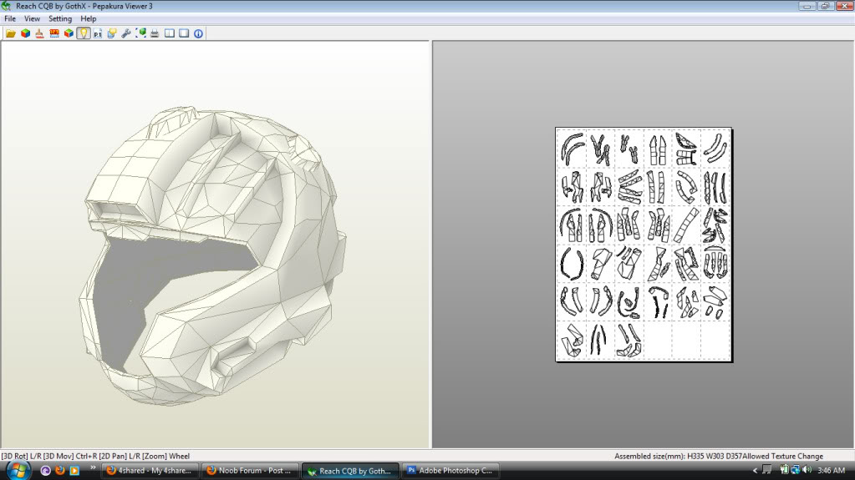Click the 3D Rot mouse hint status text
This screenshot has width=855, height=480.
95,456
